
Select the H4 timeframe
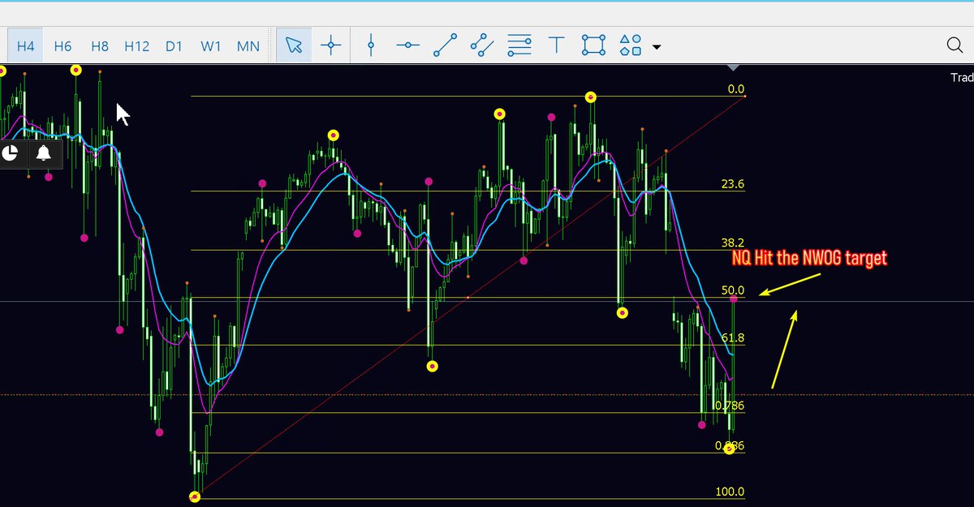26,46
